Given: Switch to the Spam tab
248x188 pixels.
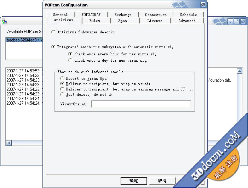Looking at the screenshot, I should [122, 21].
